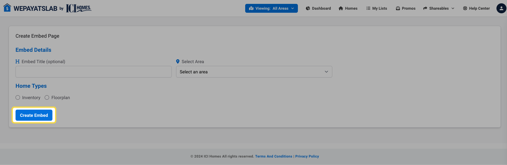Click the Homes house icon
This screenshot has width=507, height=165.
click(341, 8)
